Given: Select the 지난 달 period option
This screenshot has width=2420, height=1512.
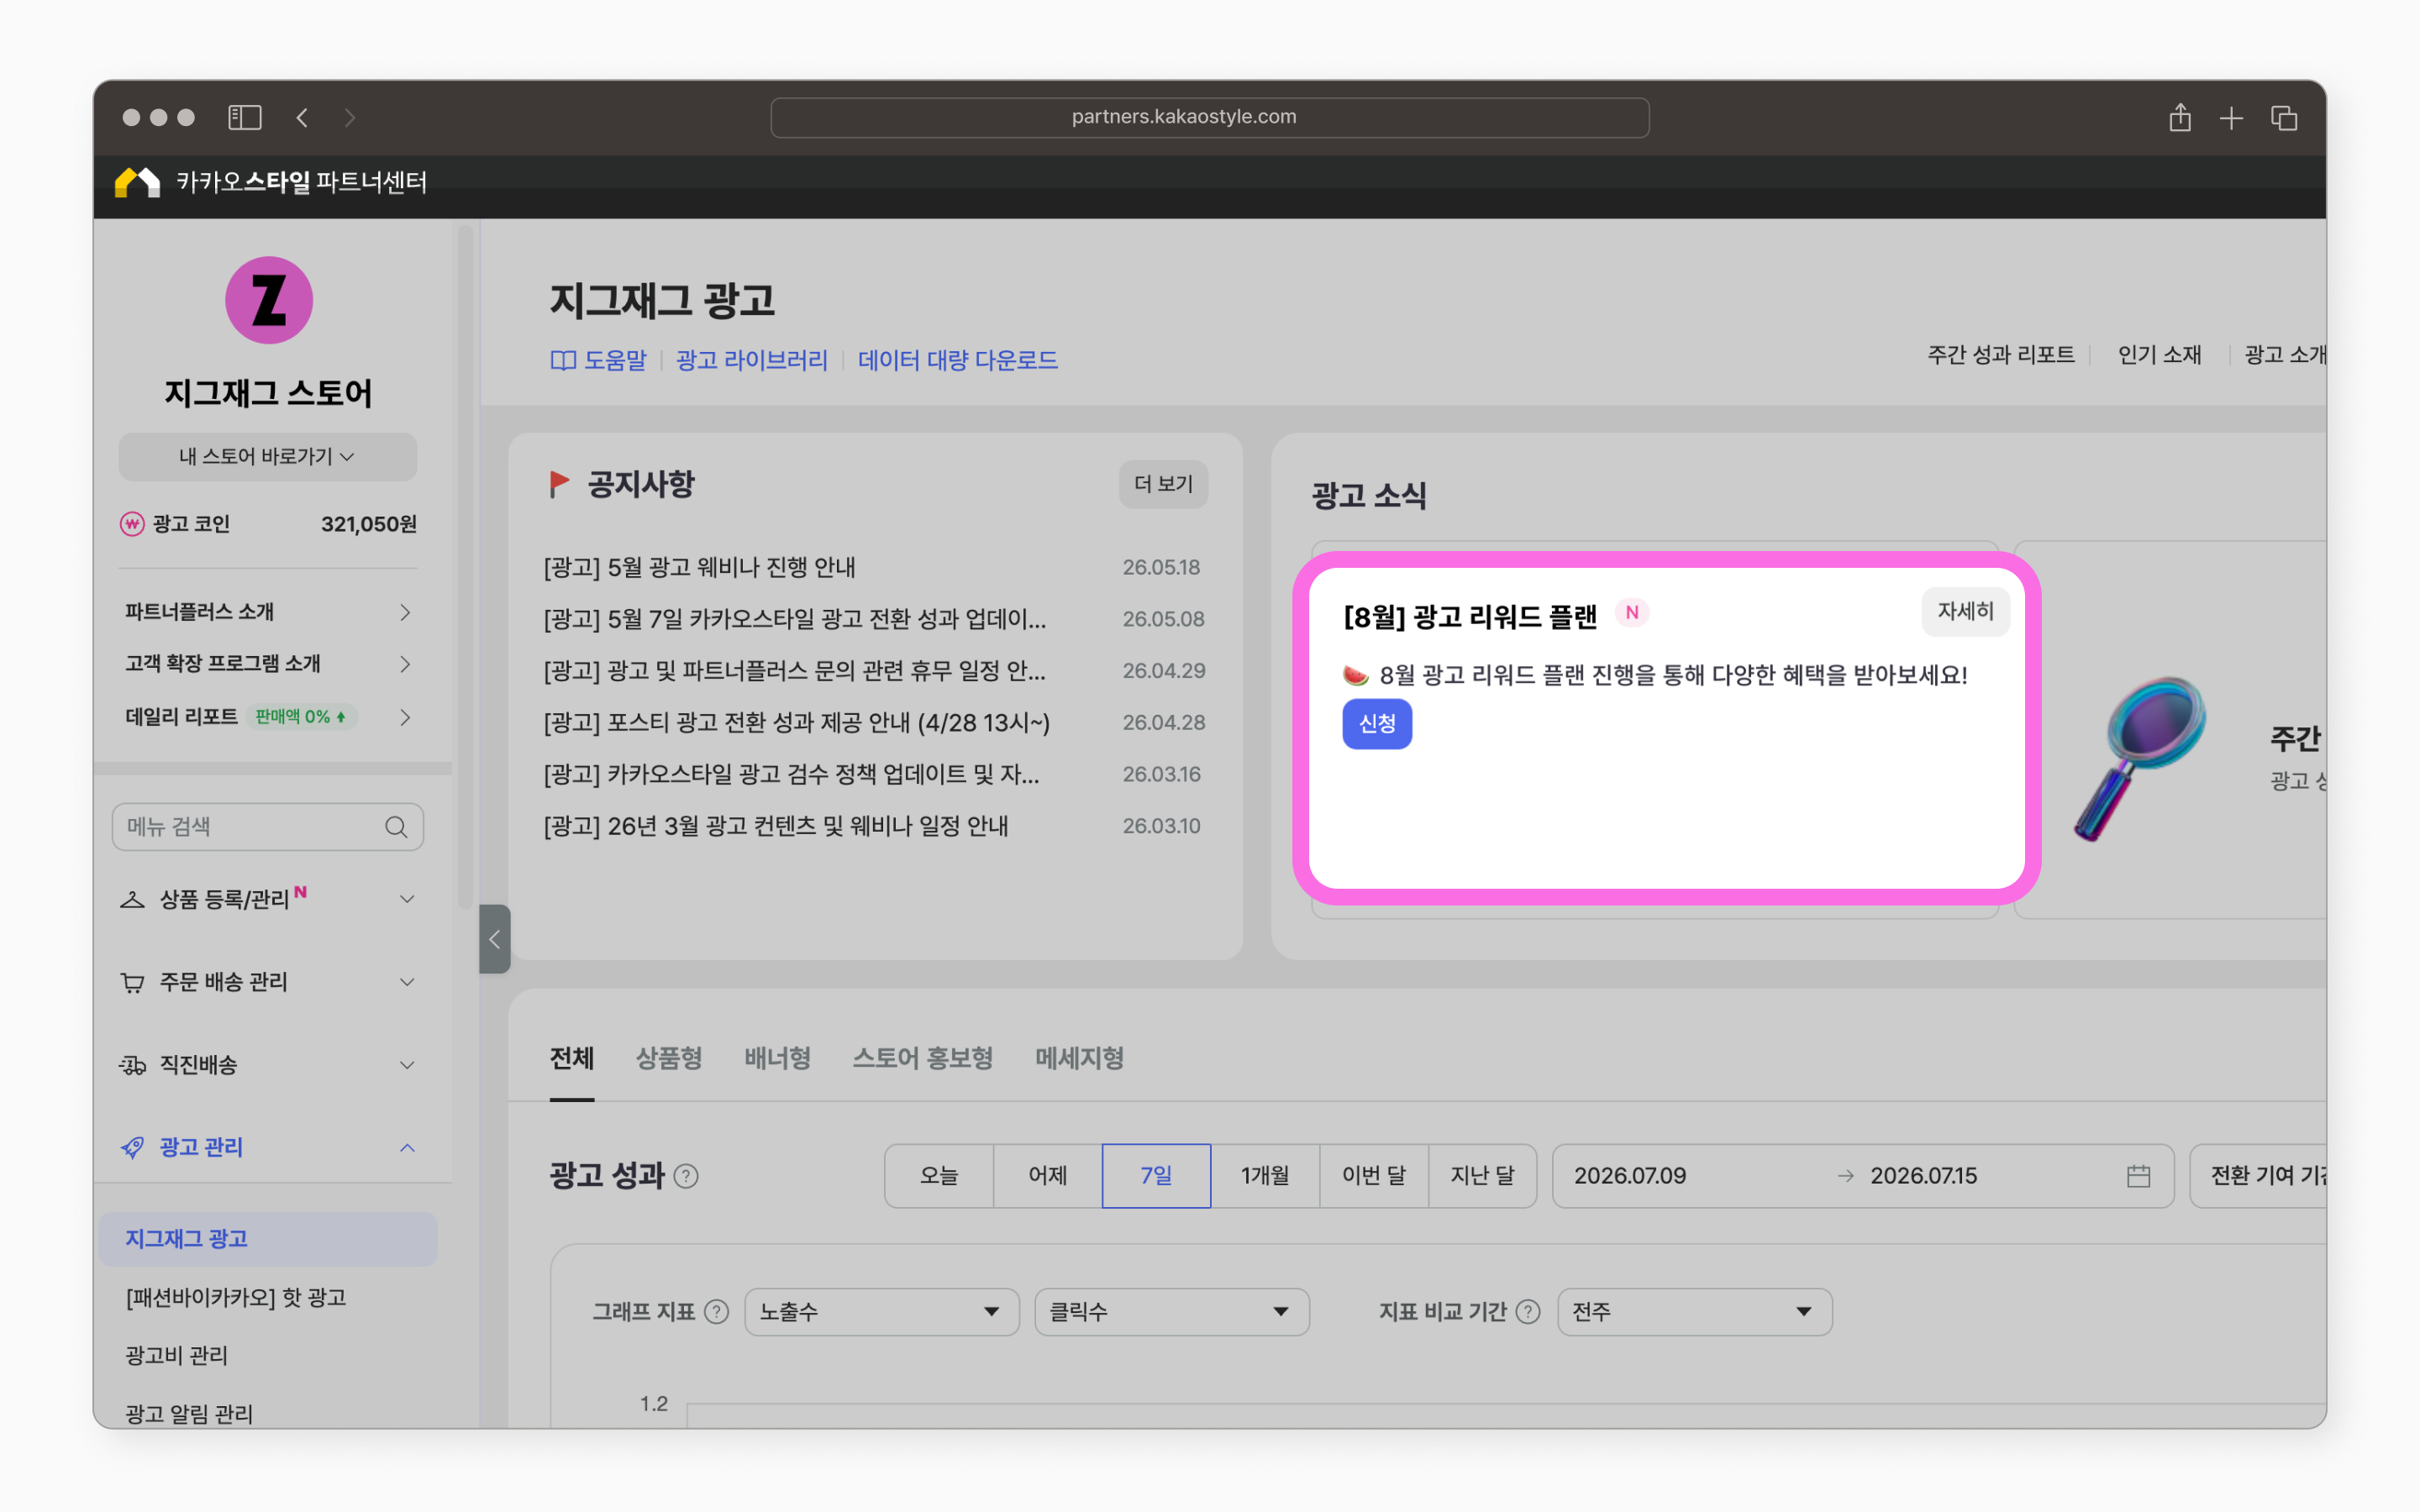Looking at the screenshot, I should (x=1482, y=1176).
